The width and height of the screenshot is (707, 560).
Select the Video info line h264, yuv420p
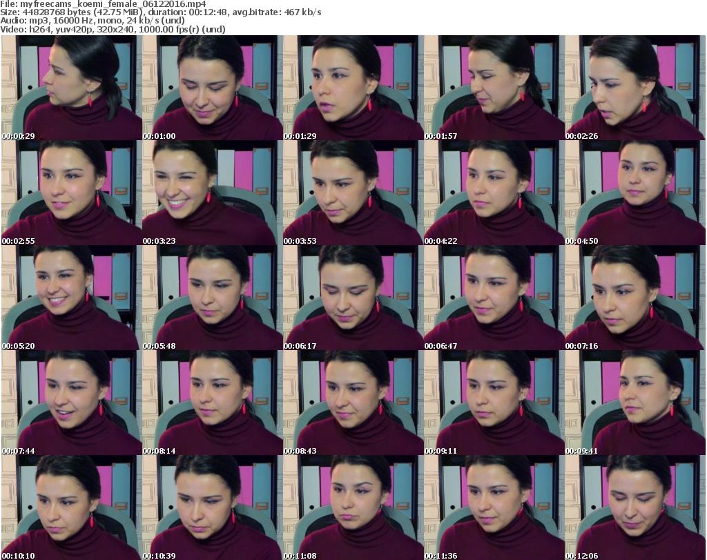[113, 29]
